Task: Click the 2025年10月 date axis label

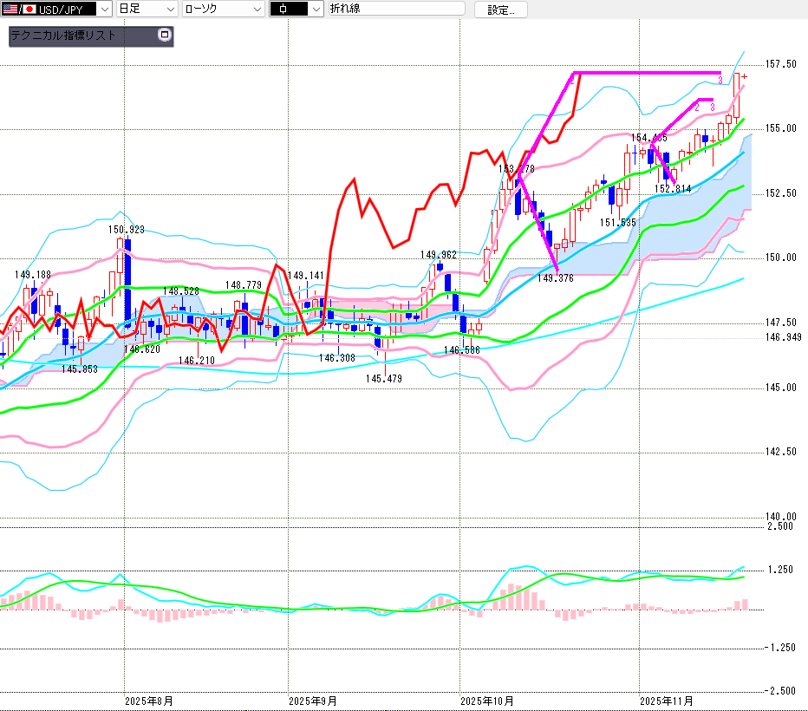Action: [x=486, y=701]
